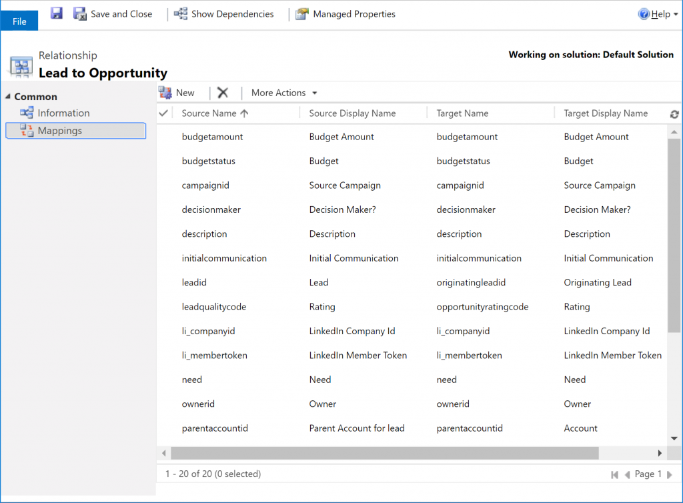Expand the More Actions dropdown

[284, 93]
